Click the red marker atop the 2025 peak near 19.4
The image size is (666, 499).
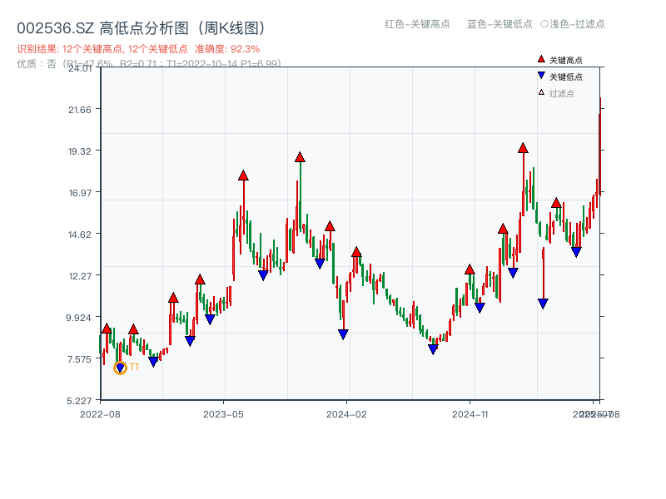[523, 148]
